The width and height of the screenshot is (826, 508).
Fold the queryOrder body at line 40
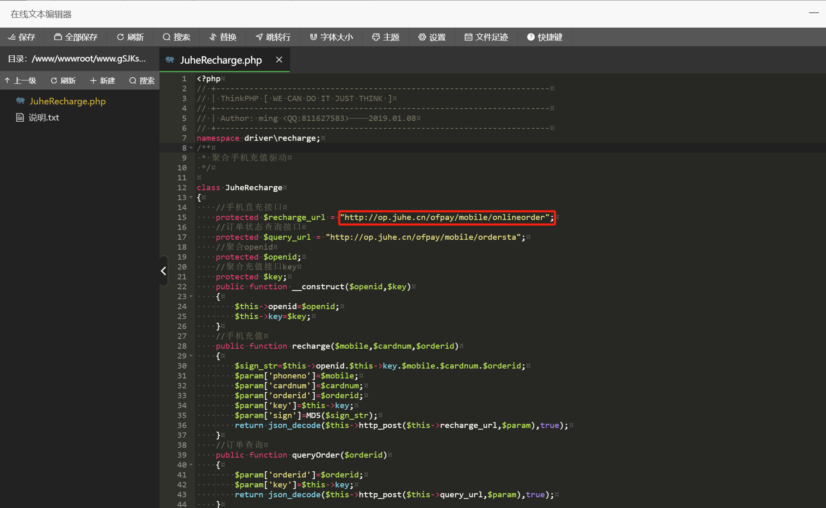pos(191,465)
